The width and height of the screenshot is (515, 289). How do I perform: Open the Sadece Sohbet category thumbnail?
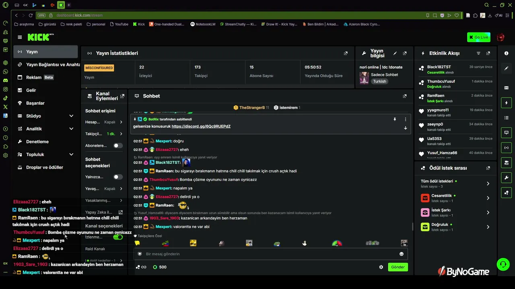pos(364,78)
